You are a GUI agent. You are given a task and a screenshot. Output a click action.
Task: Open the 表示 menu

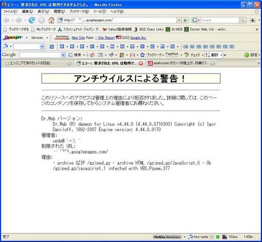pos(43,12)
